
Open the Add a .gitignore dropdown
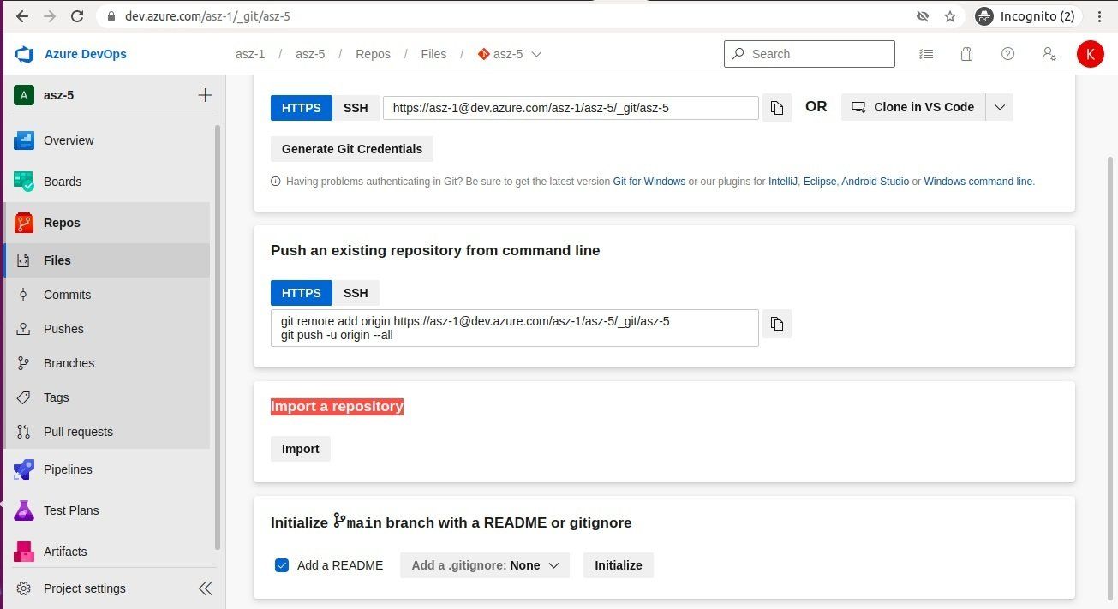[x=485, y=565]
